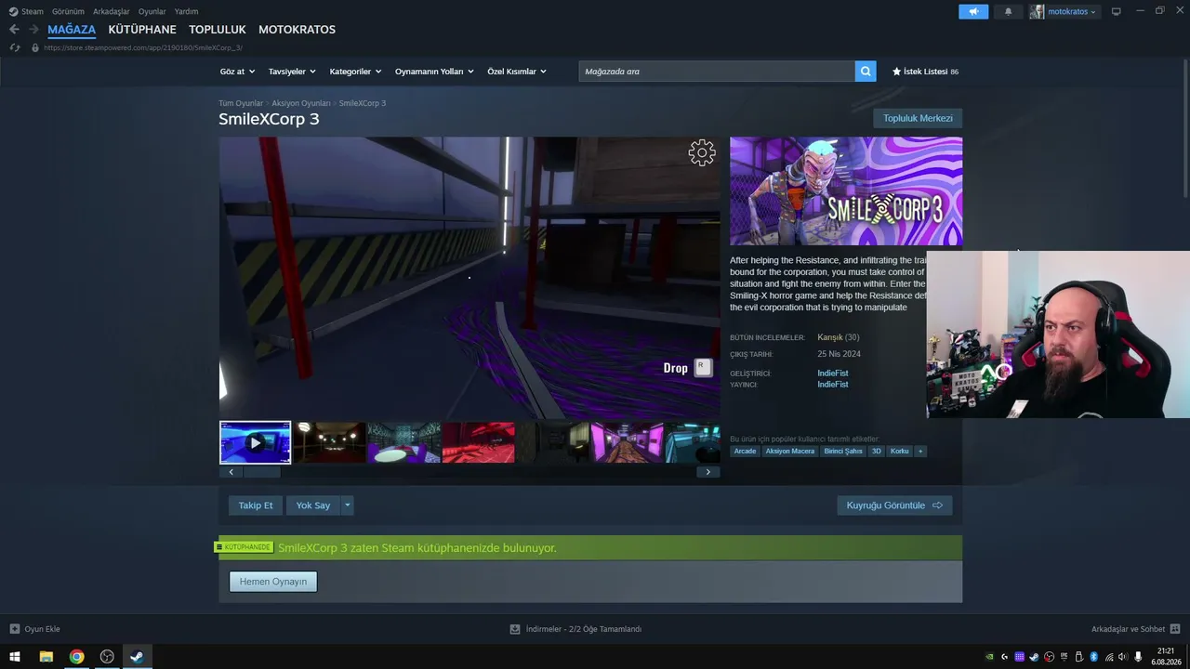Screen dimensions: 1190x669
Task: Go back with the left arrow
Action: 14,30
